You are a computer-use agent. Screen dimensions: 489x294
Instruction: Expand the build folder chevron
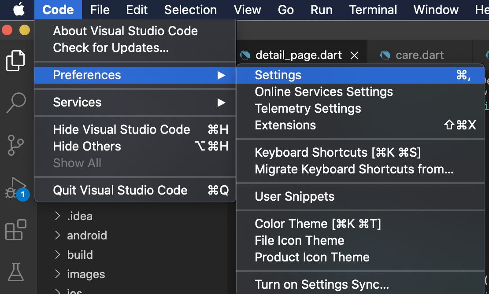pyautogui.click(x=57, y=255)
